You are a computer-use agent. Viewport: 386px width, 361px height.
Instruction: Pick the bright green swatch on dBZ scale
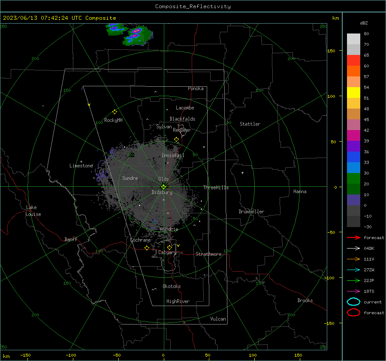[353, 179]
